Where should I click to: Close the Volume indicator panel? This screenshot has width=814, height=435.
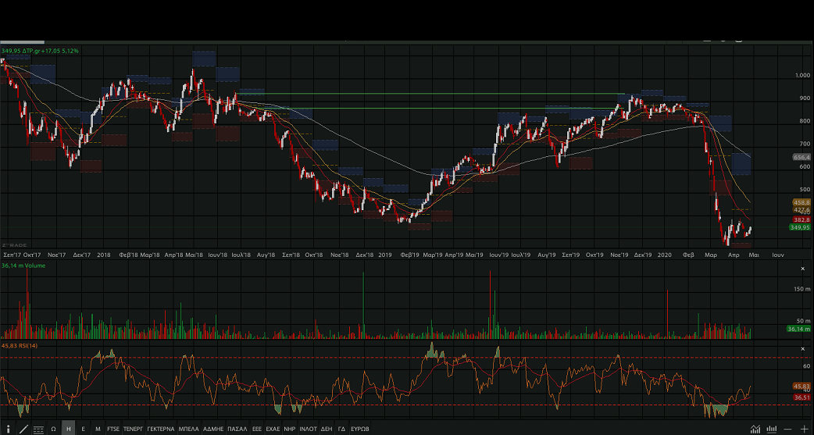802,269
